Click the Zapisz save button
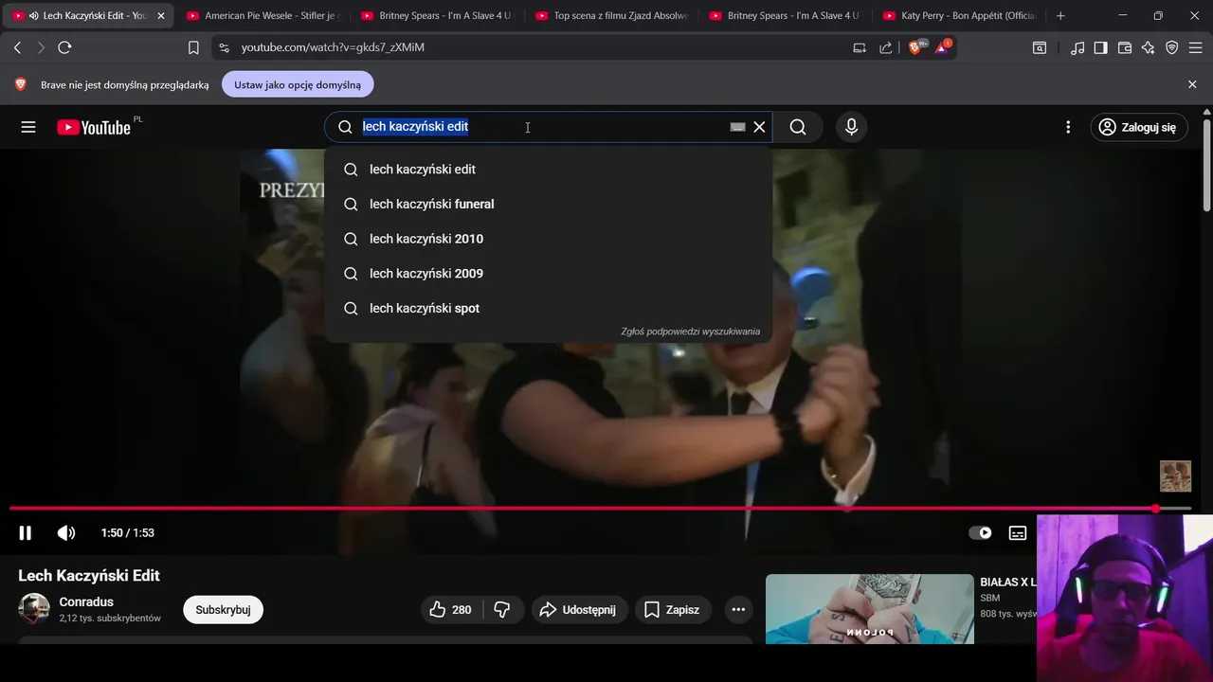This screenshot has width=1213, height=682. point(673,610)
